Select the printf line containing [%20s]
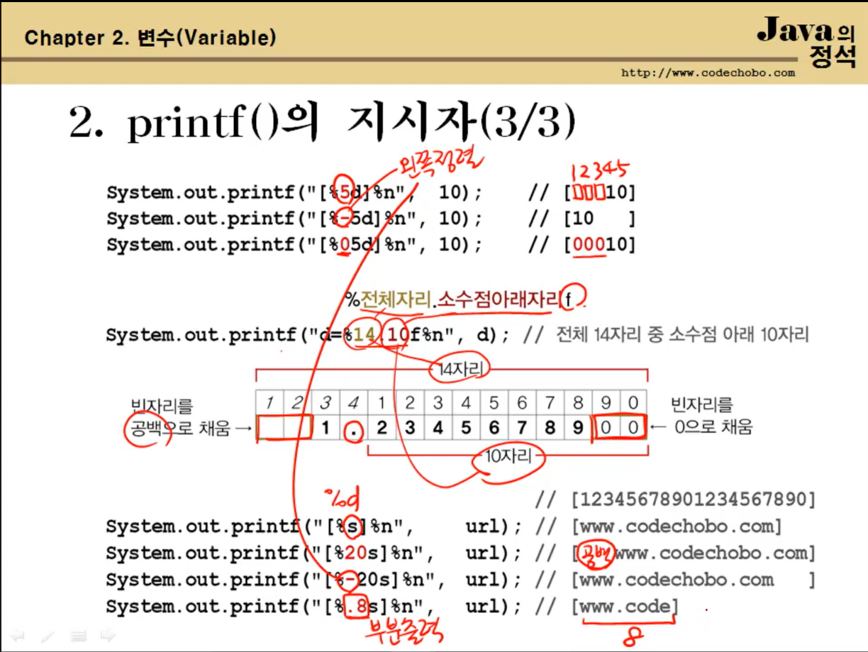 (x=314, y=553)
